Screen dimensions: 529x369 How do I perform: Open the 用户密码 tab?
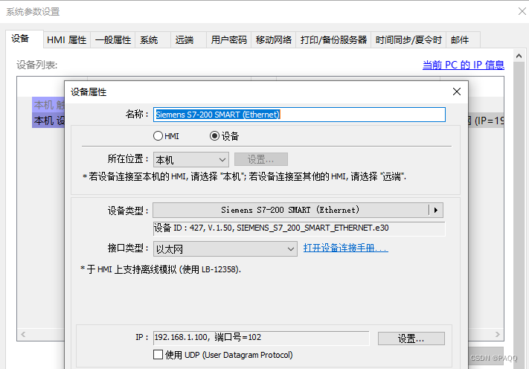228,40
